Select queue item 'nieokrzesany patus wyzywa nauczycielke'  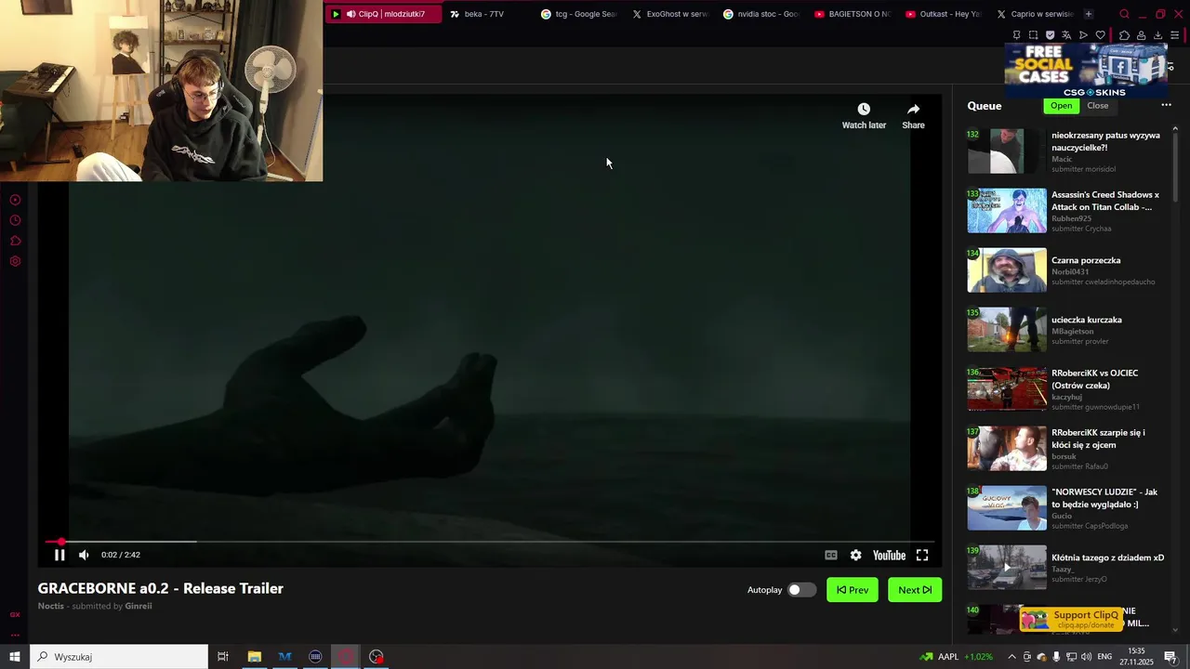(x=1105, y=141)
